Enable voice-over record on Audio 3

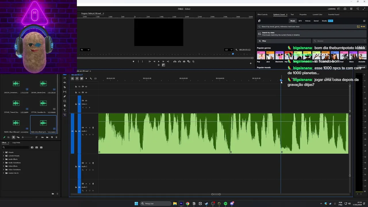93,184
